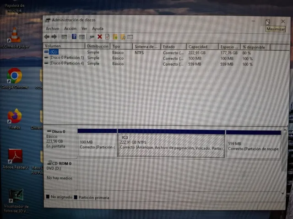Viewport: 293px width, 219px height.
Task: Click the Partición primaria legend swatch
Action: [x=76, y=197]
